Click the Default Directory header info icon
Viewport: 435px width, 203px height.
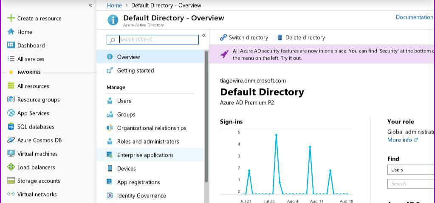pos(113,20)
